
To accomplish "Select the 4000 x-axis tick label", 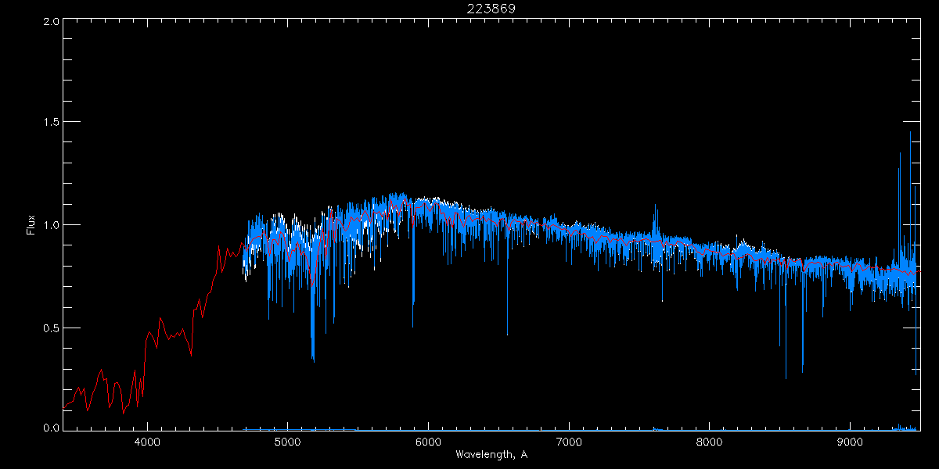I will 147,442.
